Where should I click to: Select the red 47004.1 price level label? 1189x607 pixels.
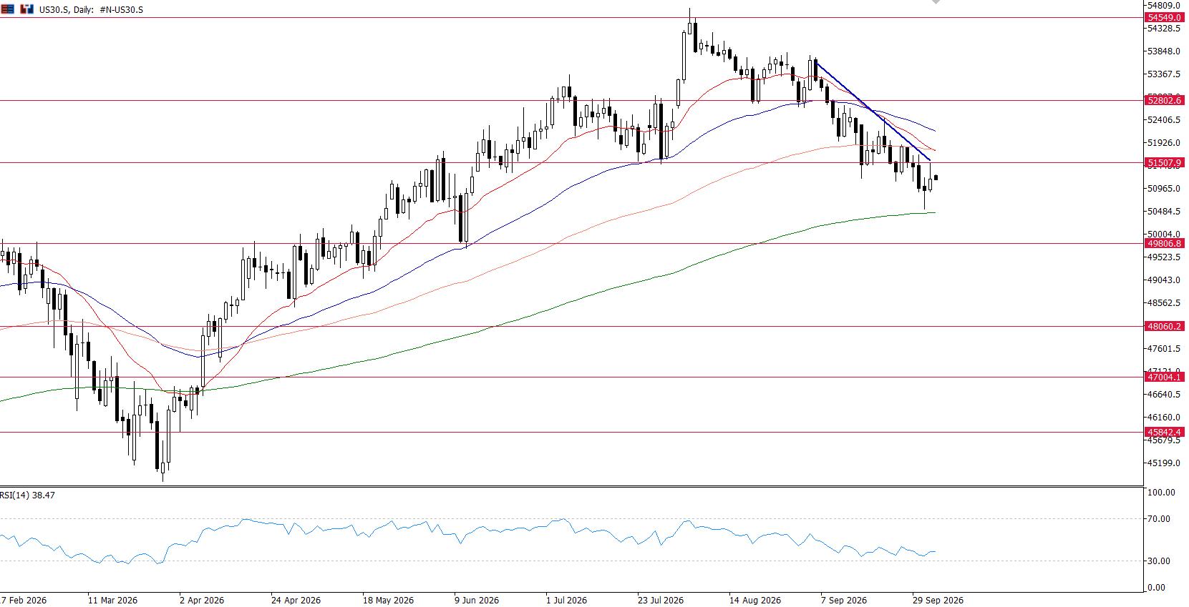[x=1164, y=377]
